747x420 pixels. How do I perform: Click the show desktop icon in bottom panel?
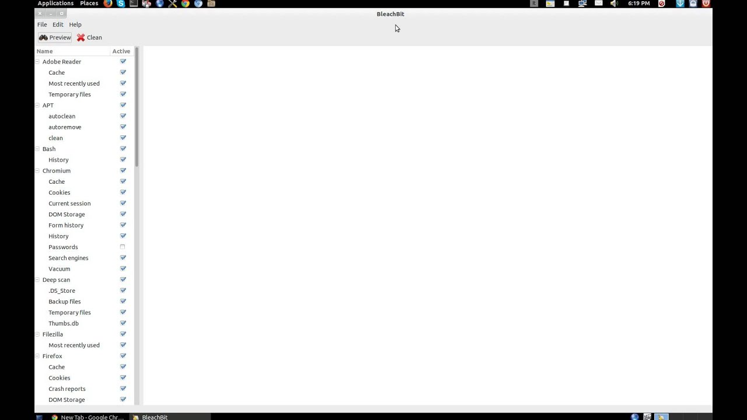click(39, 417)
